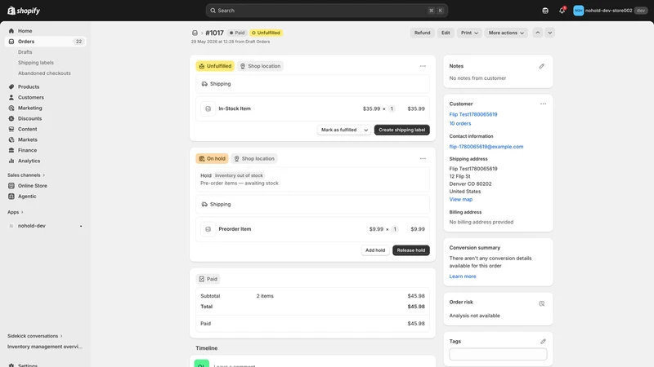Screen dimensions: 654x367
Task: Click Mark as fulfilled
Action: pos(338,130)
